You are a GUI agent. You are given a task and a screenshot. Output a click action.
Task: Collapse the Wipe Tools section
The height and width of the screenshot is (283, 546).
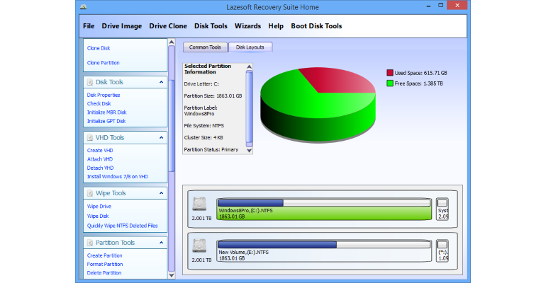point(161,193)
